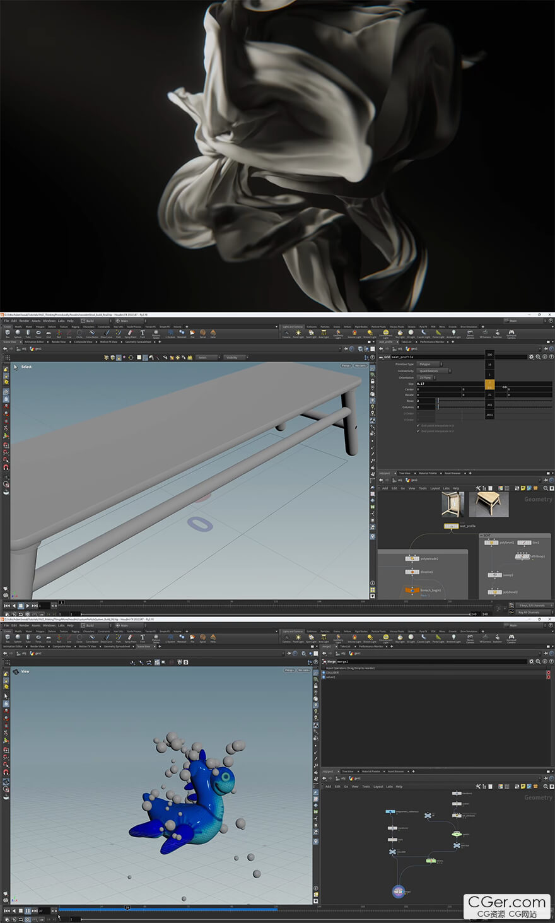Select the Box shelf tool in the customParticleSystem window
Screen dimensions: 555x923
pos(8,638)
